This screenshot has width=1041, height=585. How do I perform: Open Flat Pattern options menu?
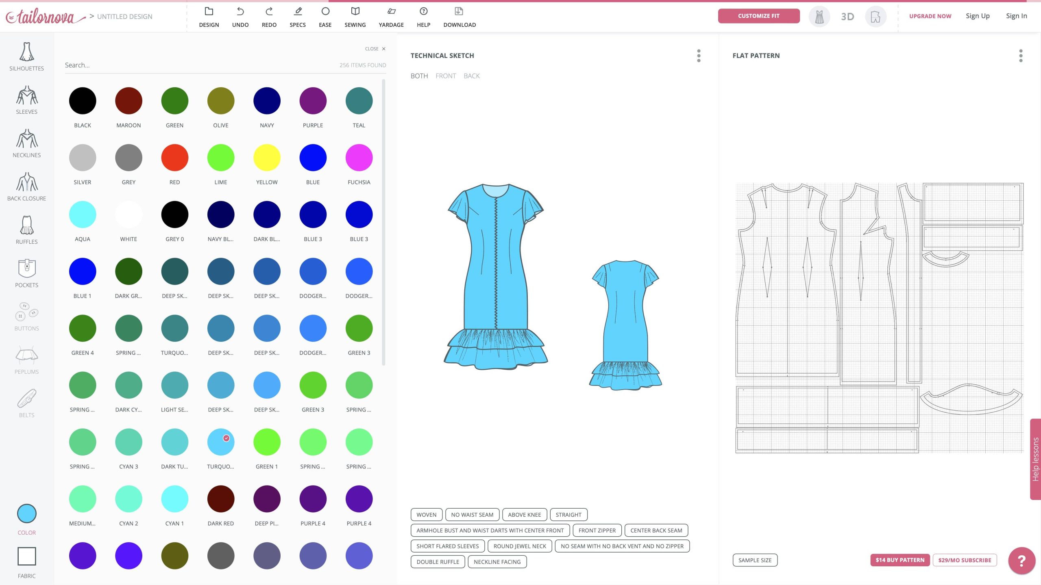[1020, 56]
